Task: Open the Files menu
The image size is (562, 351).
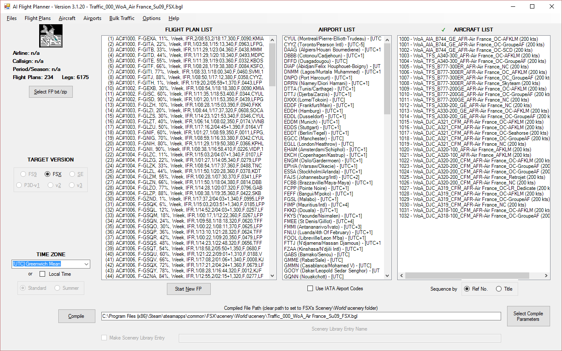Action: point(12,18)
